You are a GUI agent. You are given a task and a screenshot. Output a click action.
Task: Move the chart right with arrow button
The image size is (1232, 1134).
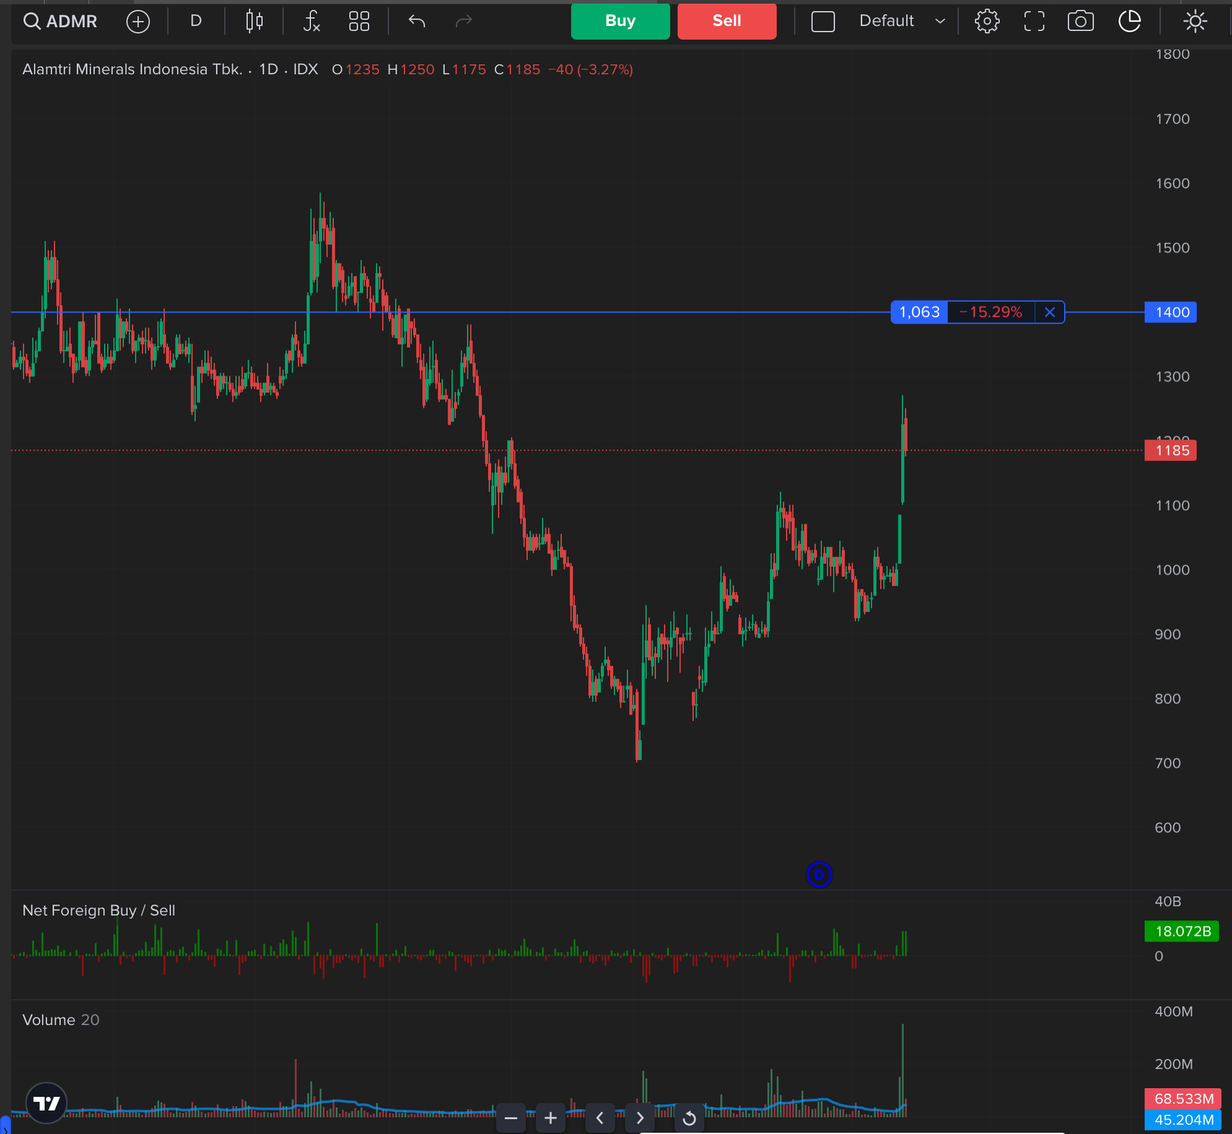point(640,1118)
